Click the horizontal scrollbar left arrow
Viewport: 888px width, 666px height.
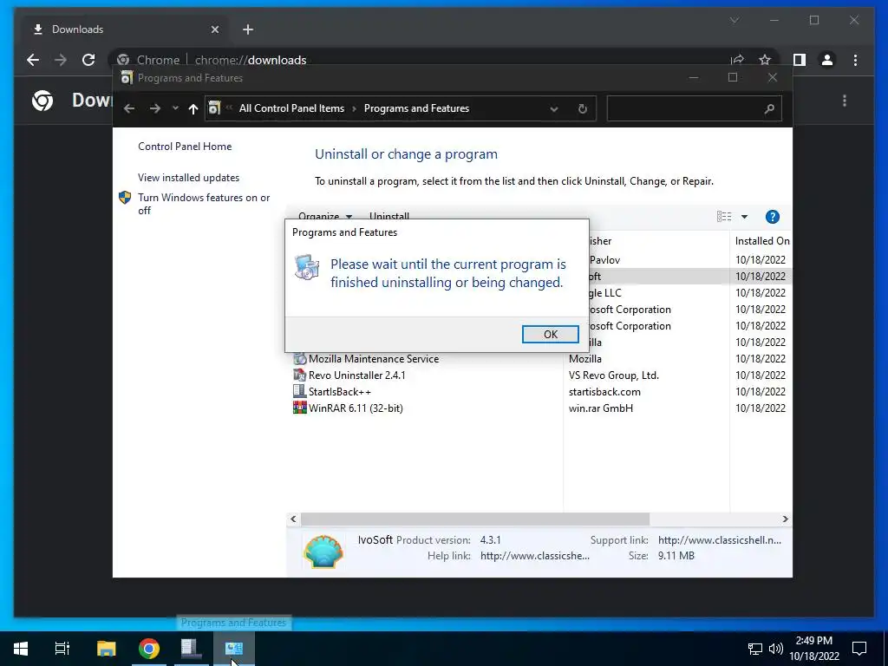click(x=293, y=519)
